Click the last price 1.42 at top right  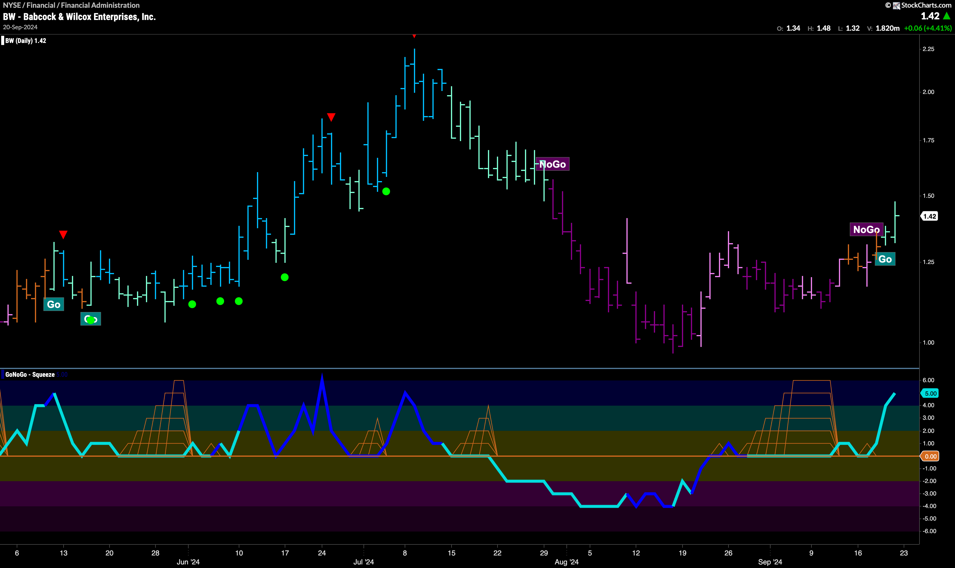930,16
